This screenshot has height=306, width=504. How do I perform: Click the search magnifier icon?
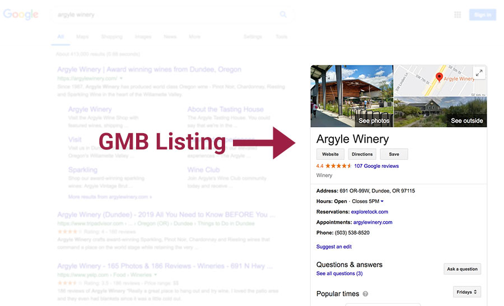283,15
